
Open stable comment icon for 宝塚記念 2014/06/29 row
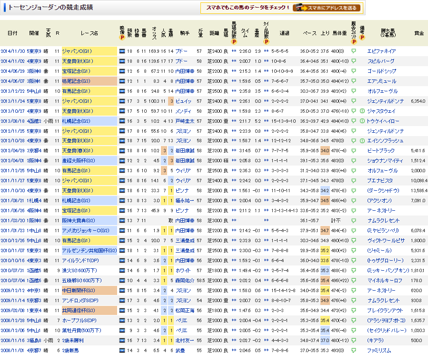coord(353,71)
